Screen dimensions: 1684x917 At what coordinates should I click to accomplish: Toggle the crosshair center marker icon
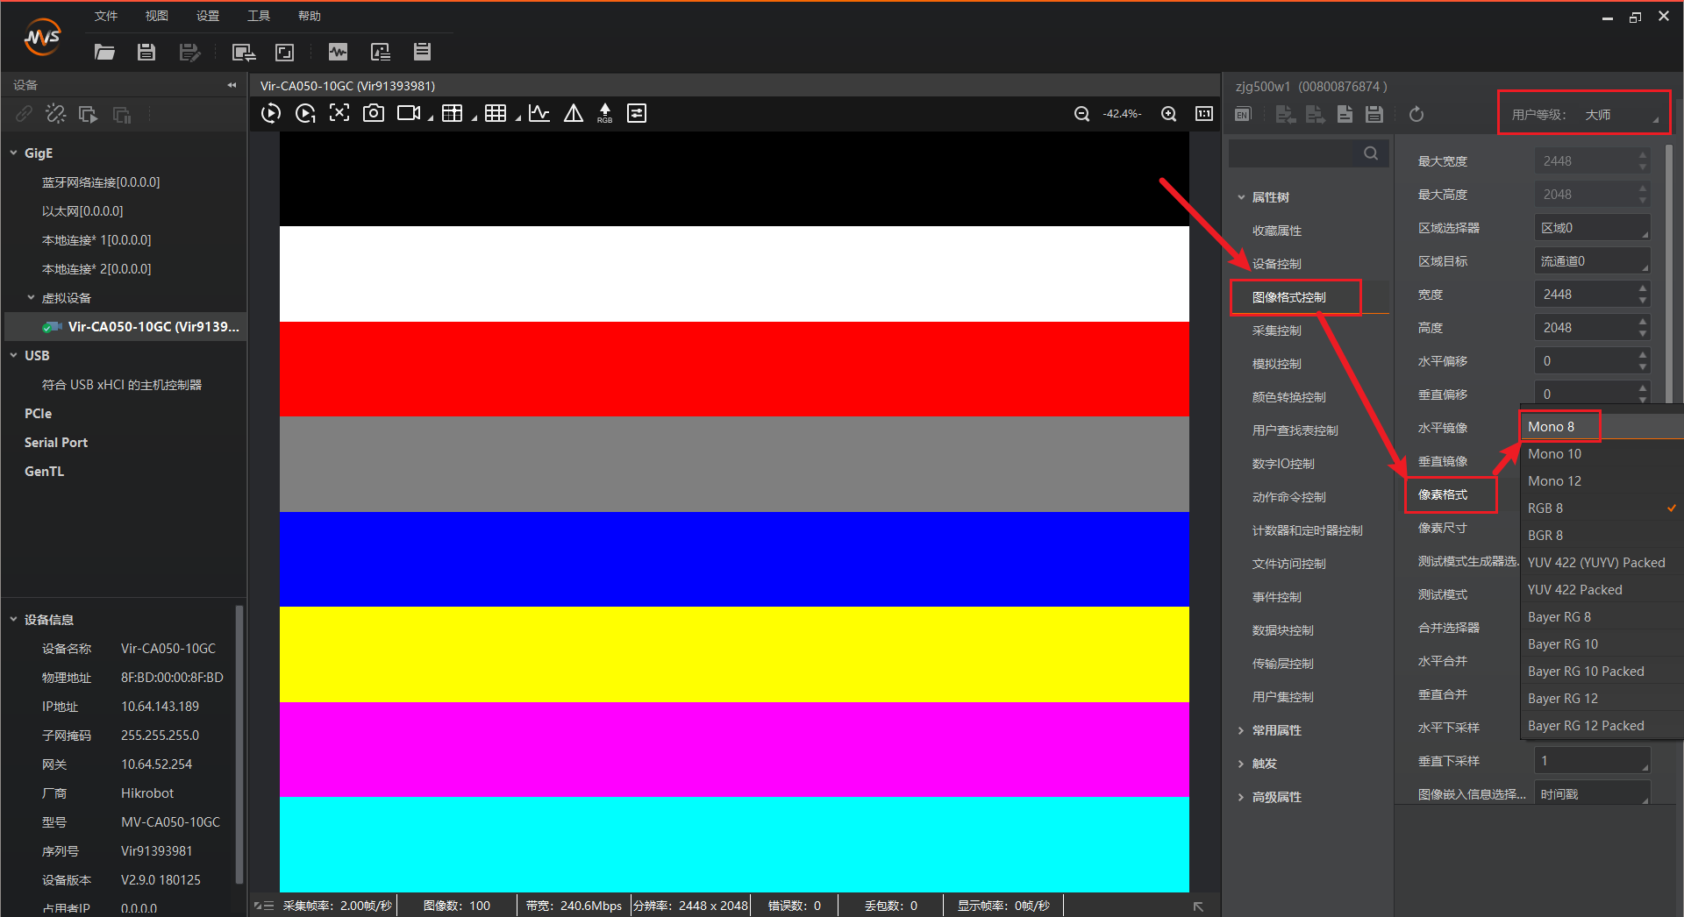point(339,113)
